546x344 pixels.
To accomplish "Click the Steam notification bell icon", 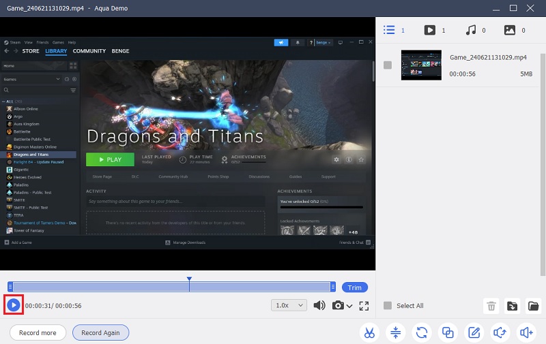I will 298,42.
